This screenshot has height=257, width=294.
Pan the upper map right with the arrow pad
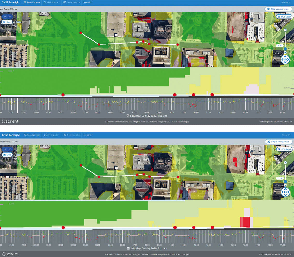288,60
